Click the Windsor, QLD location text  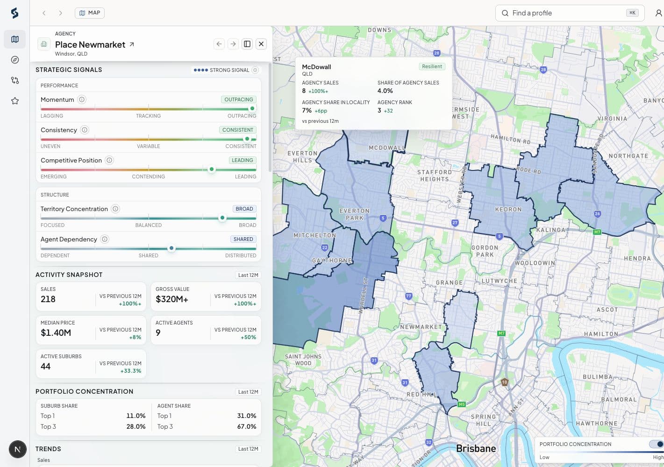[71, 54]
